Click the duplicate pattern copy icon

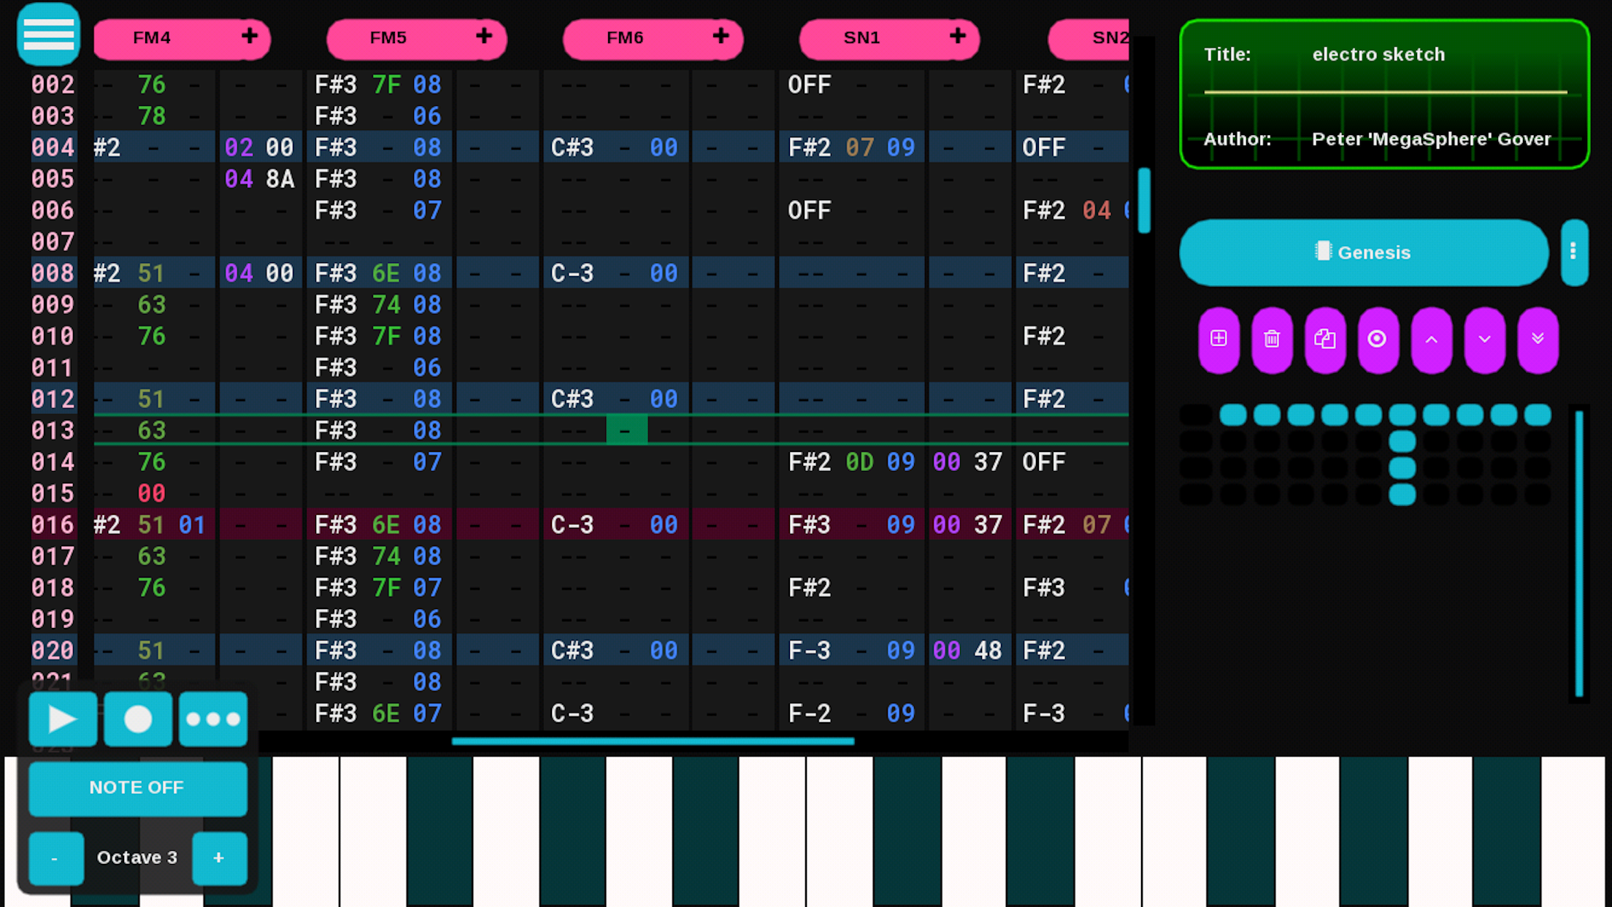[x=1325, y=339]
